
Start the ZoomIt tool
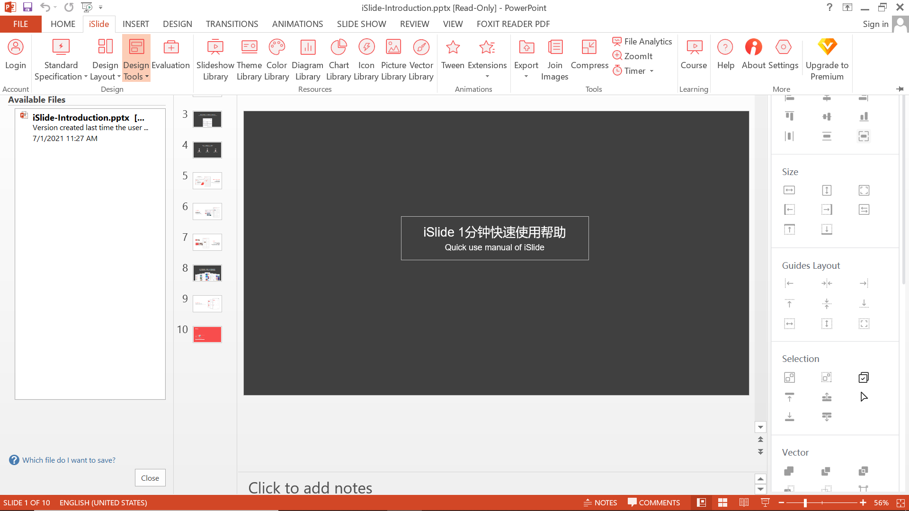633,56
